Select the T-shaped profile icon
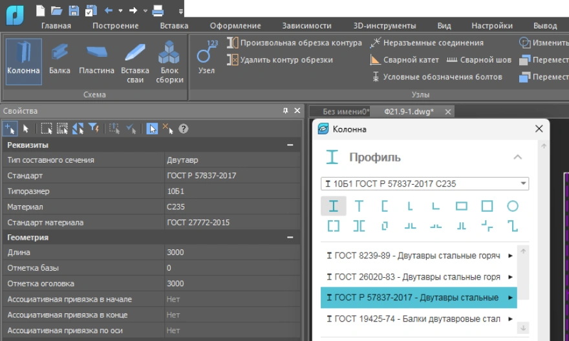The height and width of the screenshot is (341, 569). coord(359,207)
